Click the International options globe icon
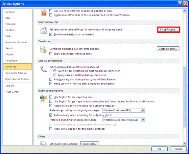 coord(43,99)
